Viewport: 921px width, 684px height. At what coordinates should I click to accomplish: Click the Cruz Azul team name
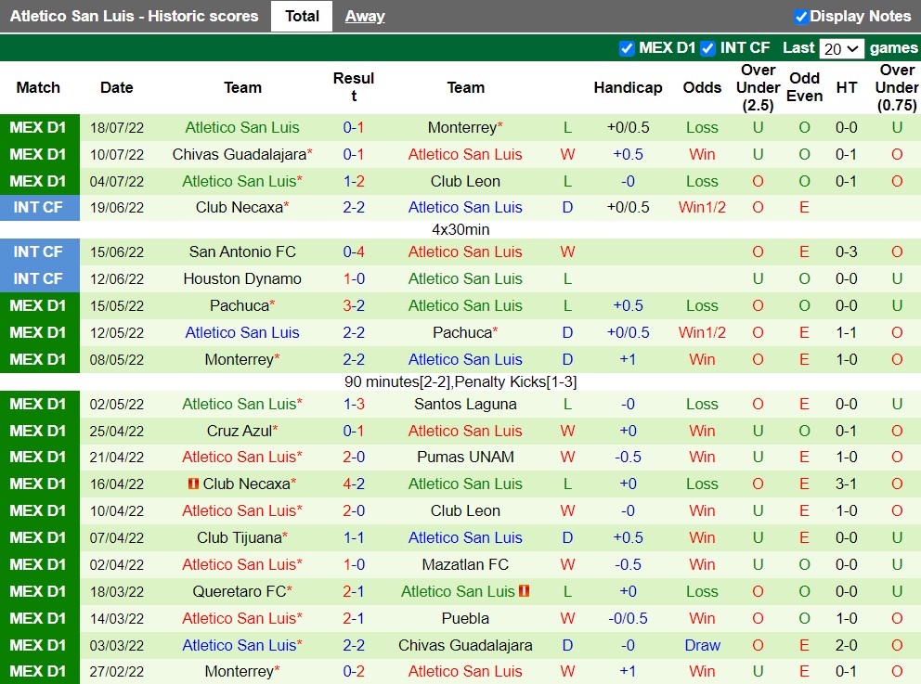[240, 431]
